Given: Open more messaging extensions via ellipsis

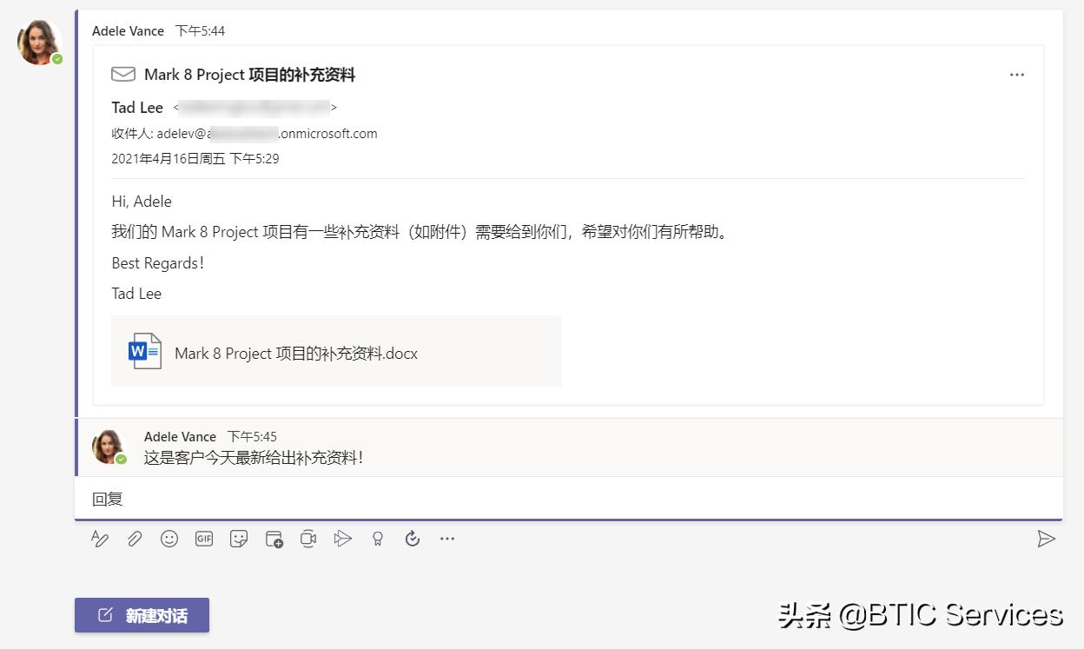Looking at the screenshot, I should [447, 539].
